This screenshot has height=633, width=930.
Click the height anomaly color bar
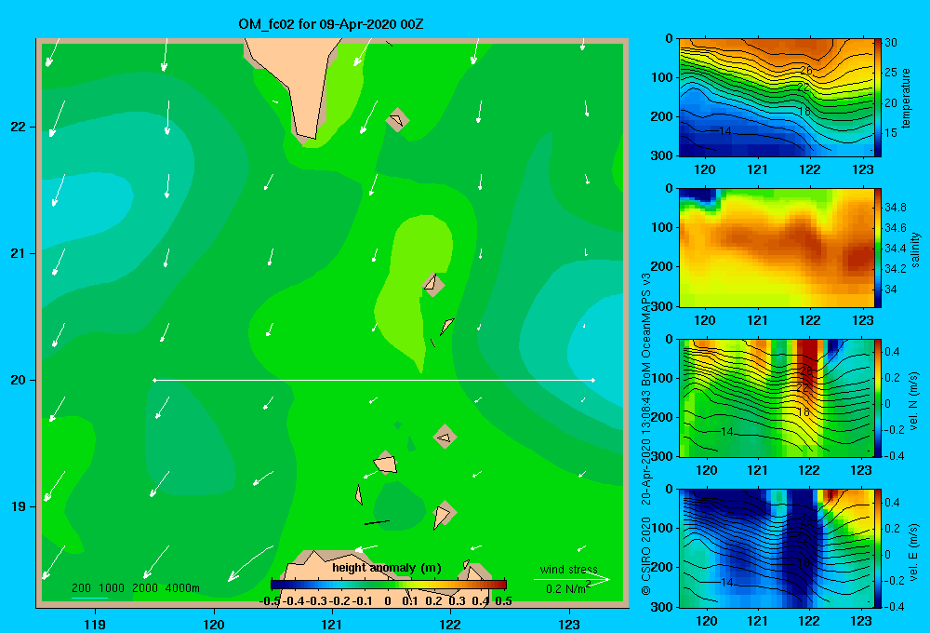(389, 585)
